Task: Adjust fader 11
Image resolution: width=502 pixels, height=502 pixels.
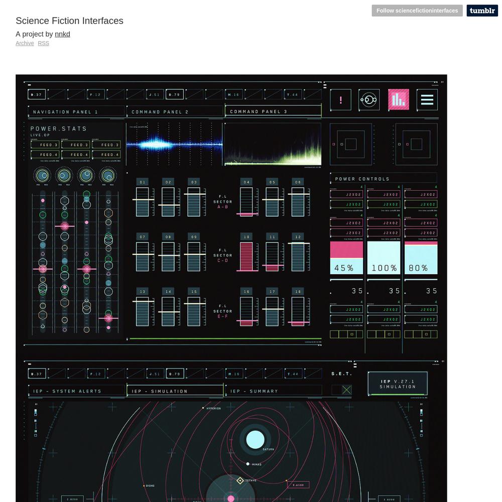Action: pos(272,257)
